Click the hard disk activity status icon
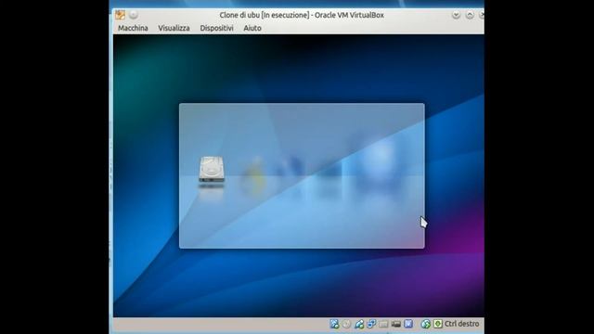The height and width of the screenshot is (334, 594). click(334, 324)
